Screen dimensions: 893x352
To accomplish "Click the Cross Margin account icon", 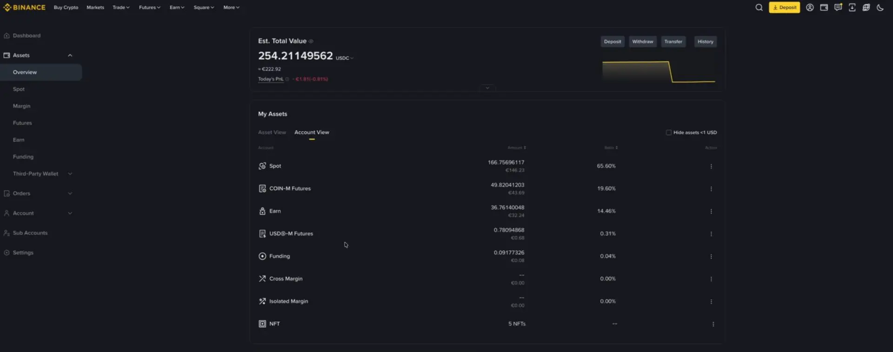I will coord(262,279).
